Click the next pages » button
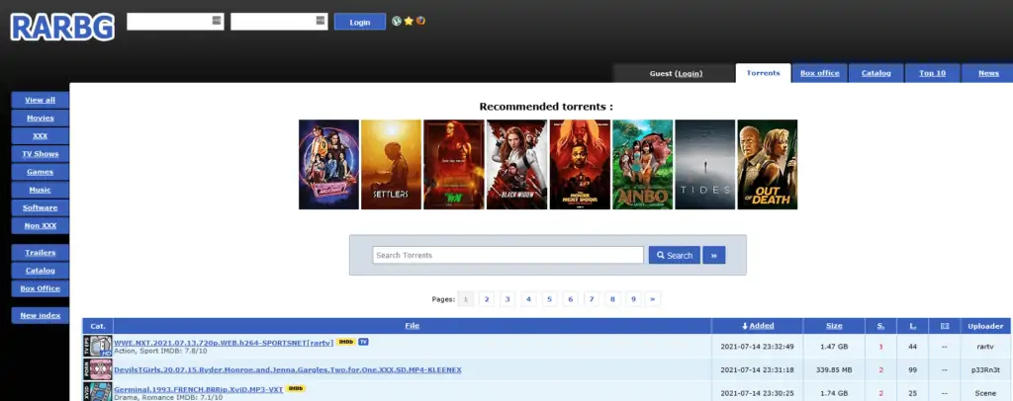Screen dimensions: 1013x401 (653, 299)
